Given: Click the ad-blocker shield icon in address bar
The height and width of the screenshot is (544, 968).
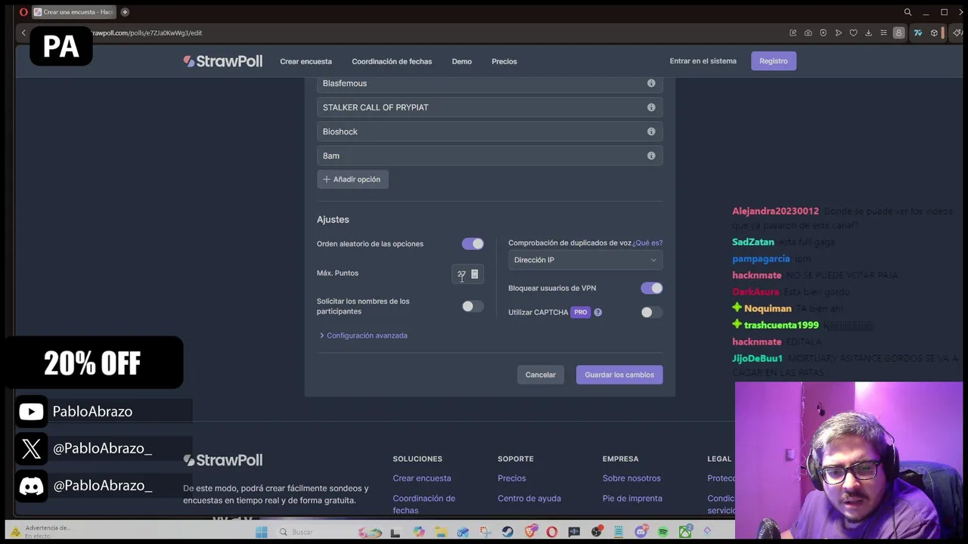Looking at the screenshot, I should pos(823,32).
